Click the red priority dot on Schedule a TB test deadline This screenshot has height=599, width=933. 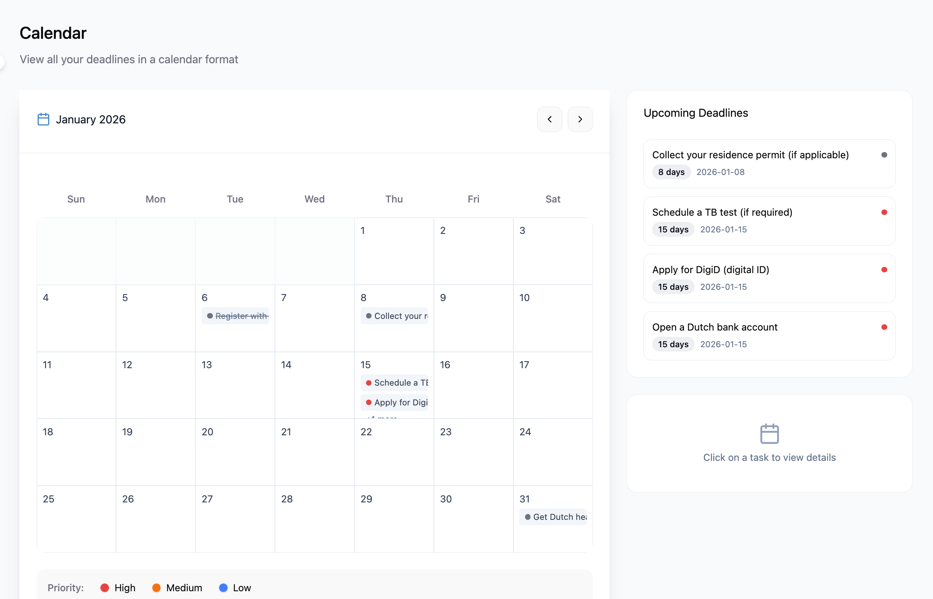pyautogui.click(x=885, y=212)
